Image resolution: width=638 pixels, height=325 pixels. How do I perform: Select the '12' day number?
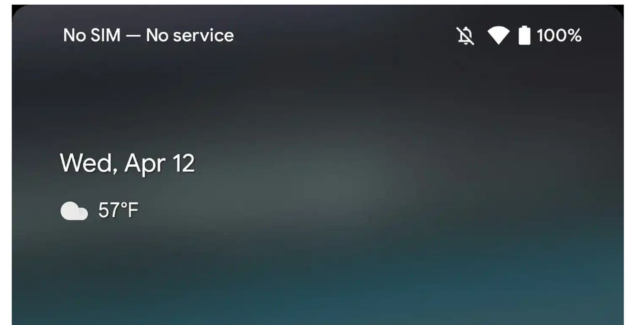pos(184,163)
